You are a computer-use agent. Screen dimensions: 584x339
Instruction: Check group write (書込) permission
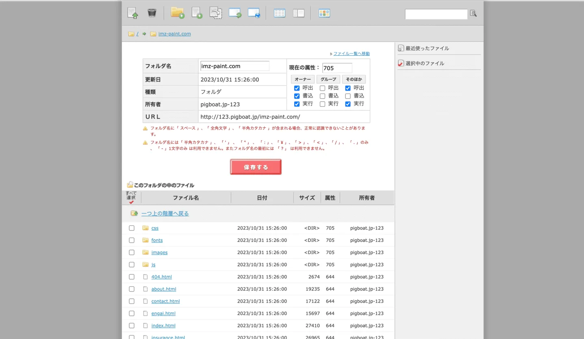(x=322, y=96)
